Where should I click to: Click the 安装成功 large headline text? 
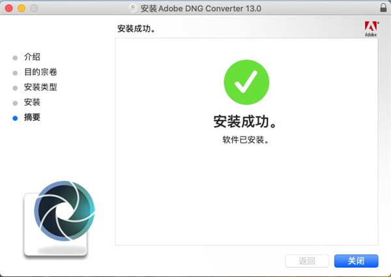[x=245, y=122]
